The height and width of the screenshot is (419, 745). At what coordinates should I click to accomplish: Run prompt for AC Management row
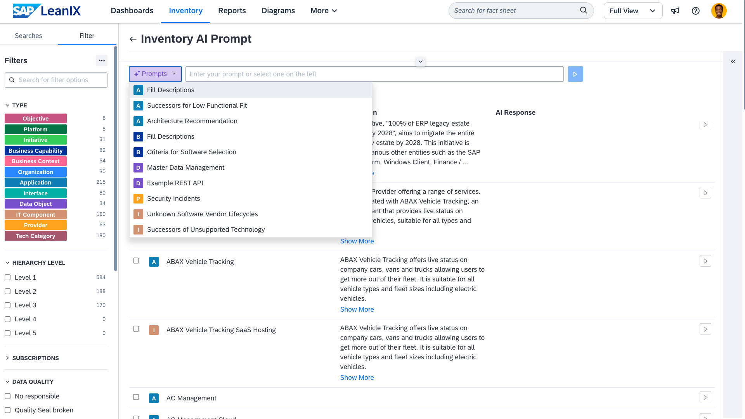[x=705, y=398]
